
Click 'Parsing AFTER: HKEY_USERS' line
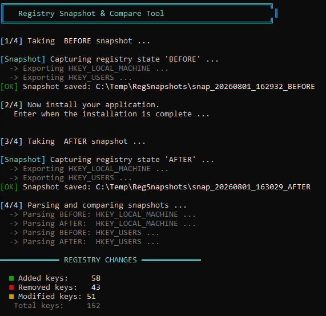point(84,242)
